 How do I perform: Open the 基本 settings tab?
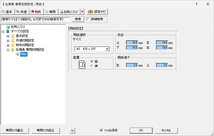[x=8, y=12]
